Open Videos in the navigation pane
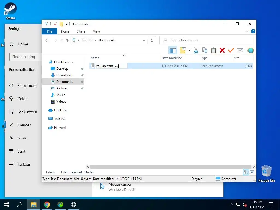 (x=61, y=101)
